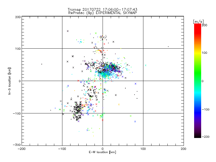Click the y-axis tick label '200'
Viewport: 216px width, 162px height.
tap(18, 17)
